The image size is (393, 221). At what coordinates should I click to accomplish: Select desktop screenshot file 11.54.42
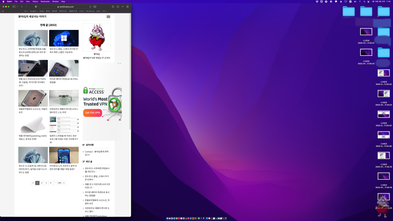(384, 73)
